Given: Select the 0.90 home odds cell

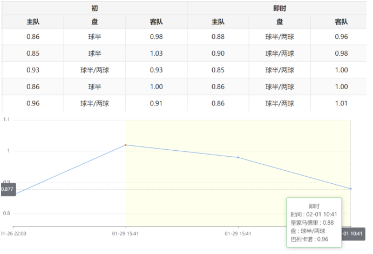Looking at the screenshot, I should (x=218, y=54).
